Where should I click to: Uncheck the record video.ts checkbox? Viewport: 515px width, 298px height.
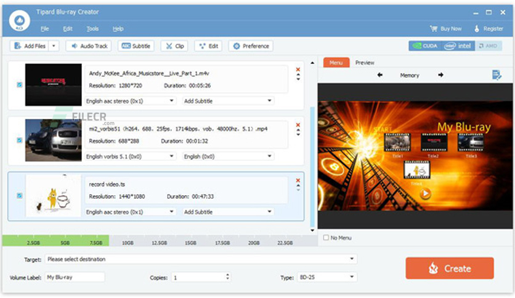point(19,196)
